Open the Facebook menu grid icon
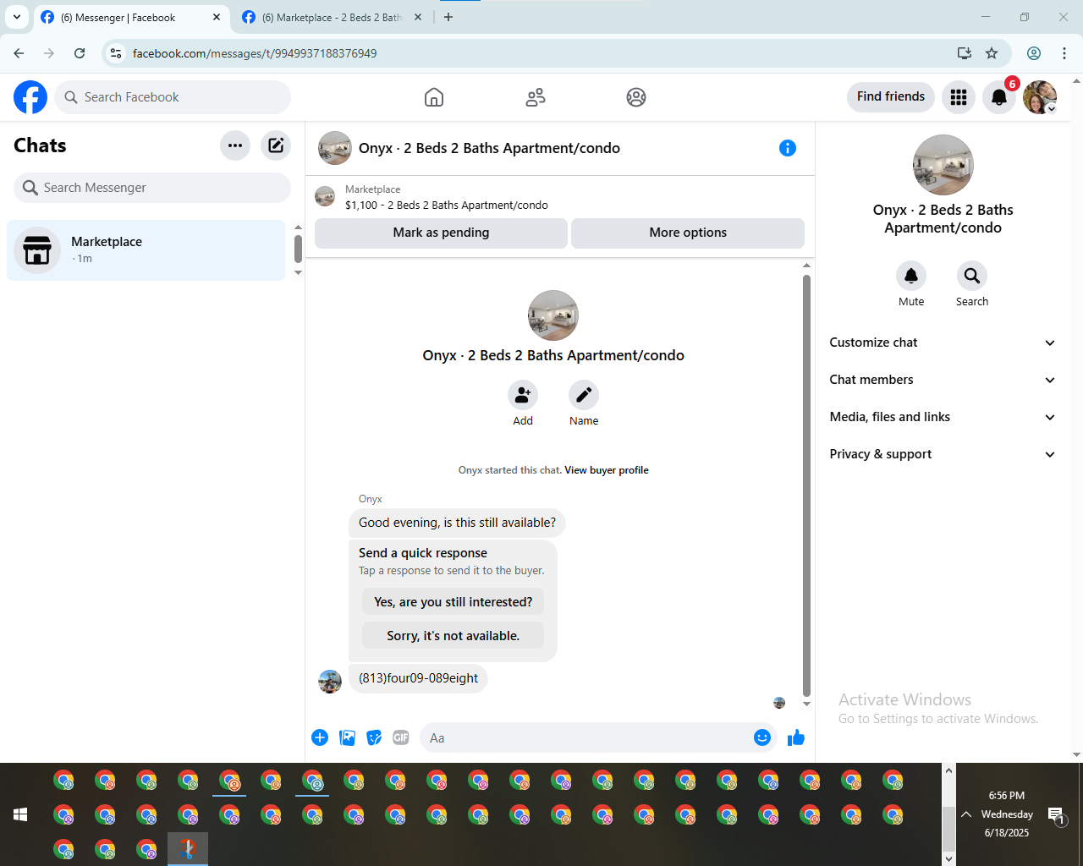 pyautogui.click(x=959, y=97)
